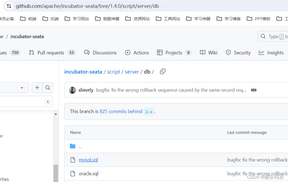Click the mysql.sql file icon
The height and width of the screenshot is (182, 288).
[x=73, y=160]
